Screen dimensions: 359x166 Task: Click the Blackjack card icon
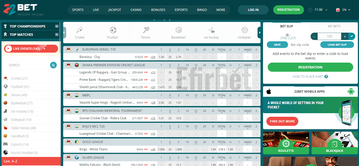334,144
